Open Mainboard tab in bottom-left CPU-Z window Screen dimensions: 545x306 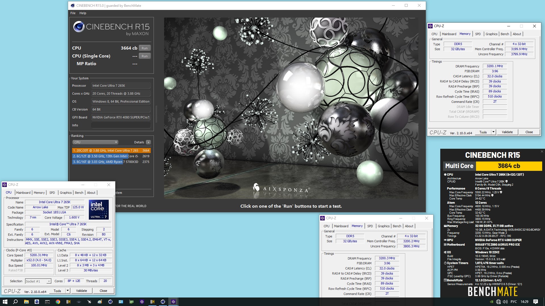point(23,193)
